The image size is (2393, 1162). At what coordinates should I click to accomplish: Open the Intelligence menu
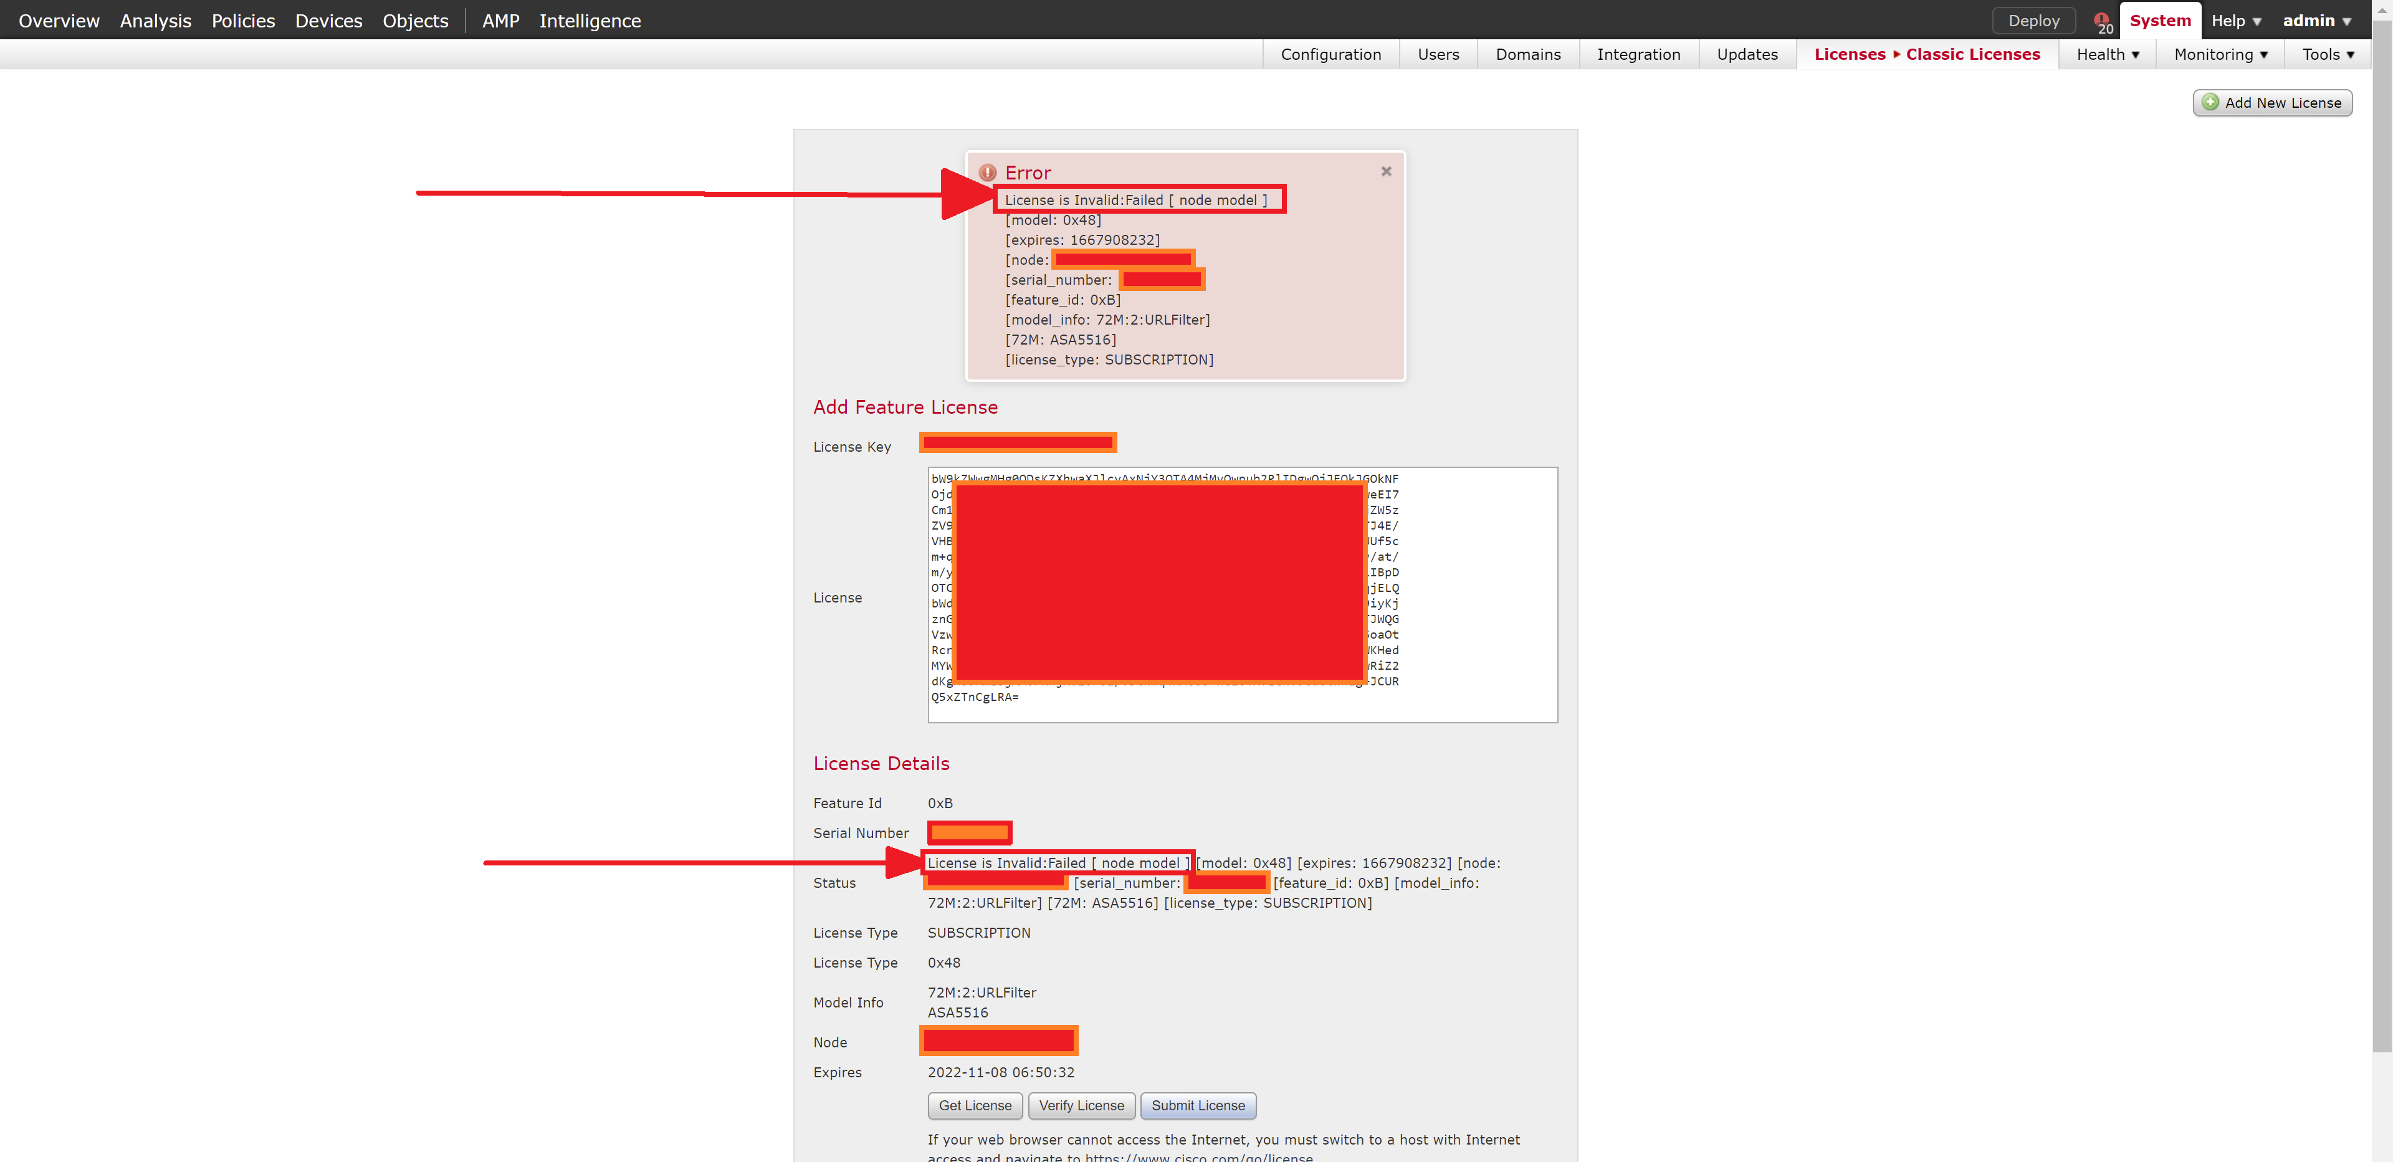[x=590, y=19]
